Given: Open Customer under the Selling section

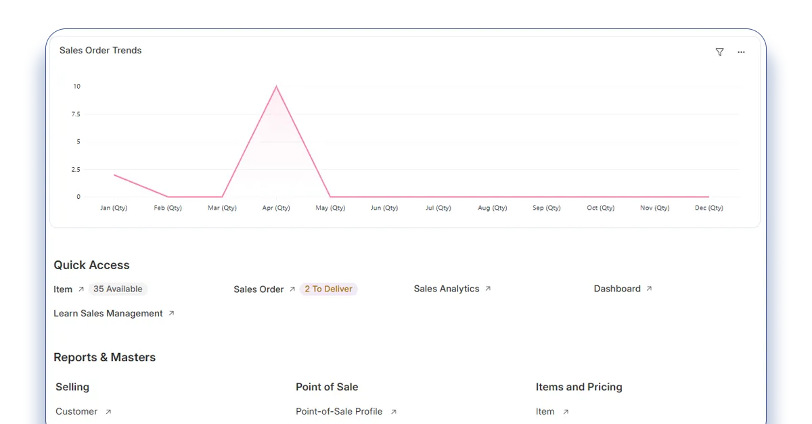Looking at the screenshot, I should [76, 412].
